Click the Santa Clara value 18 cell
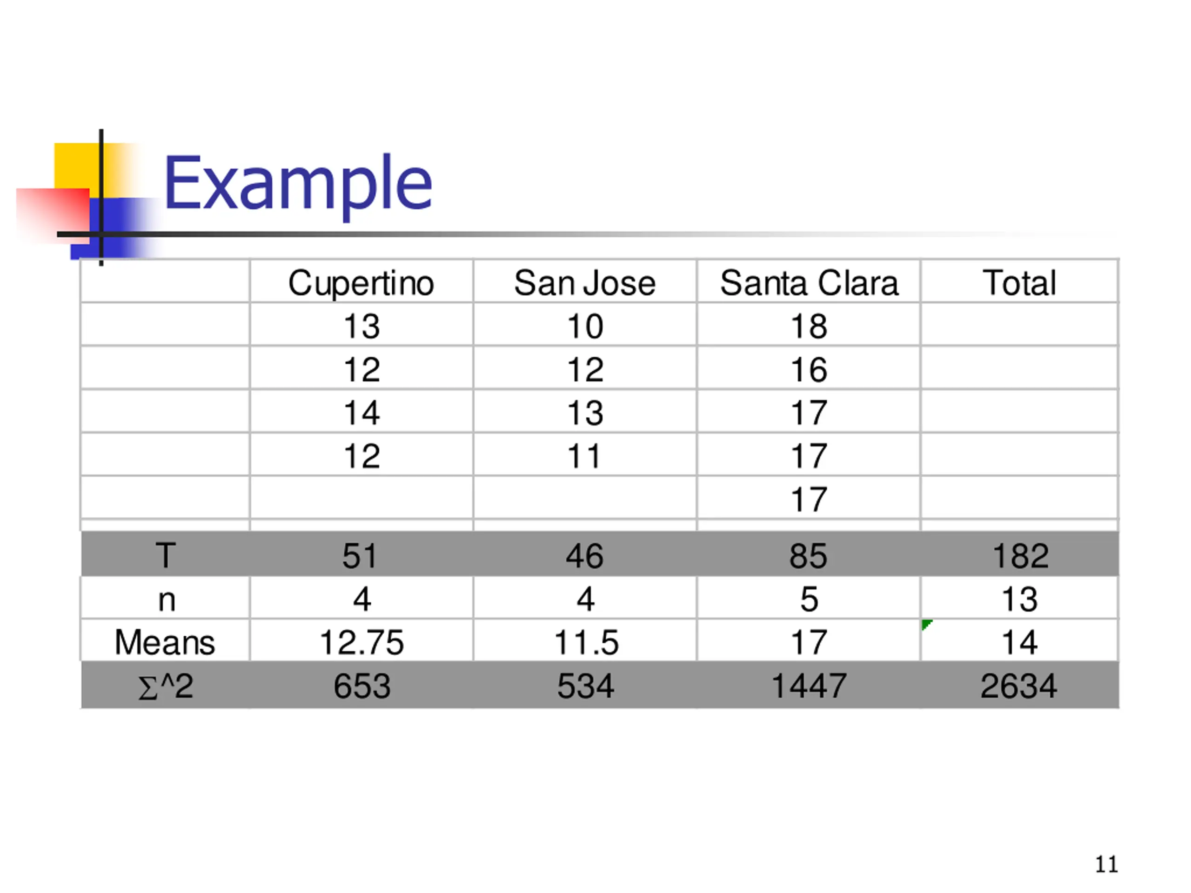 809,325
